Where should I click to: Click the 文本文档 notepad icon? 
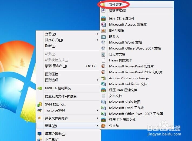103,96
